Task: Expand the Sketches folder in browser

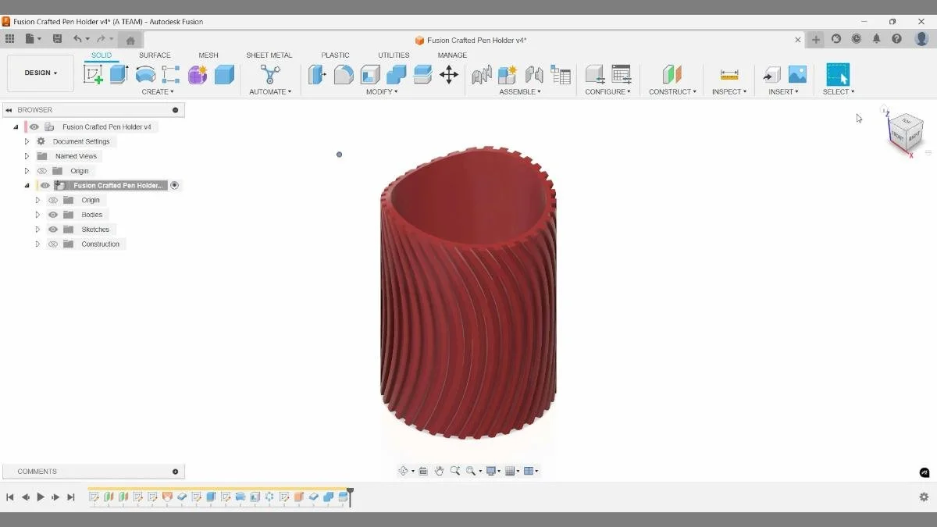Action: tap(37, 229)
